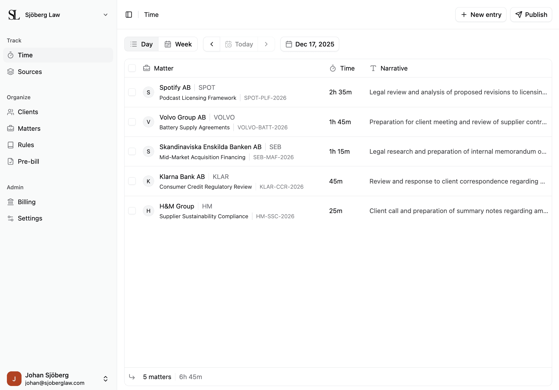Open Rules via the book icon

coord(11,145)
